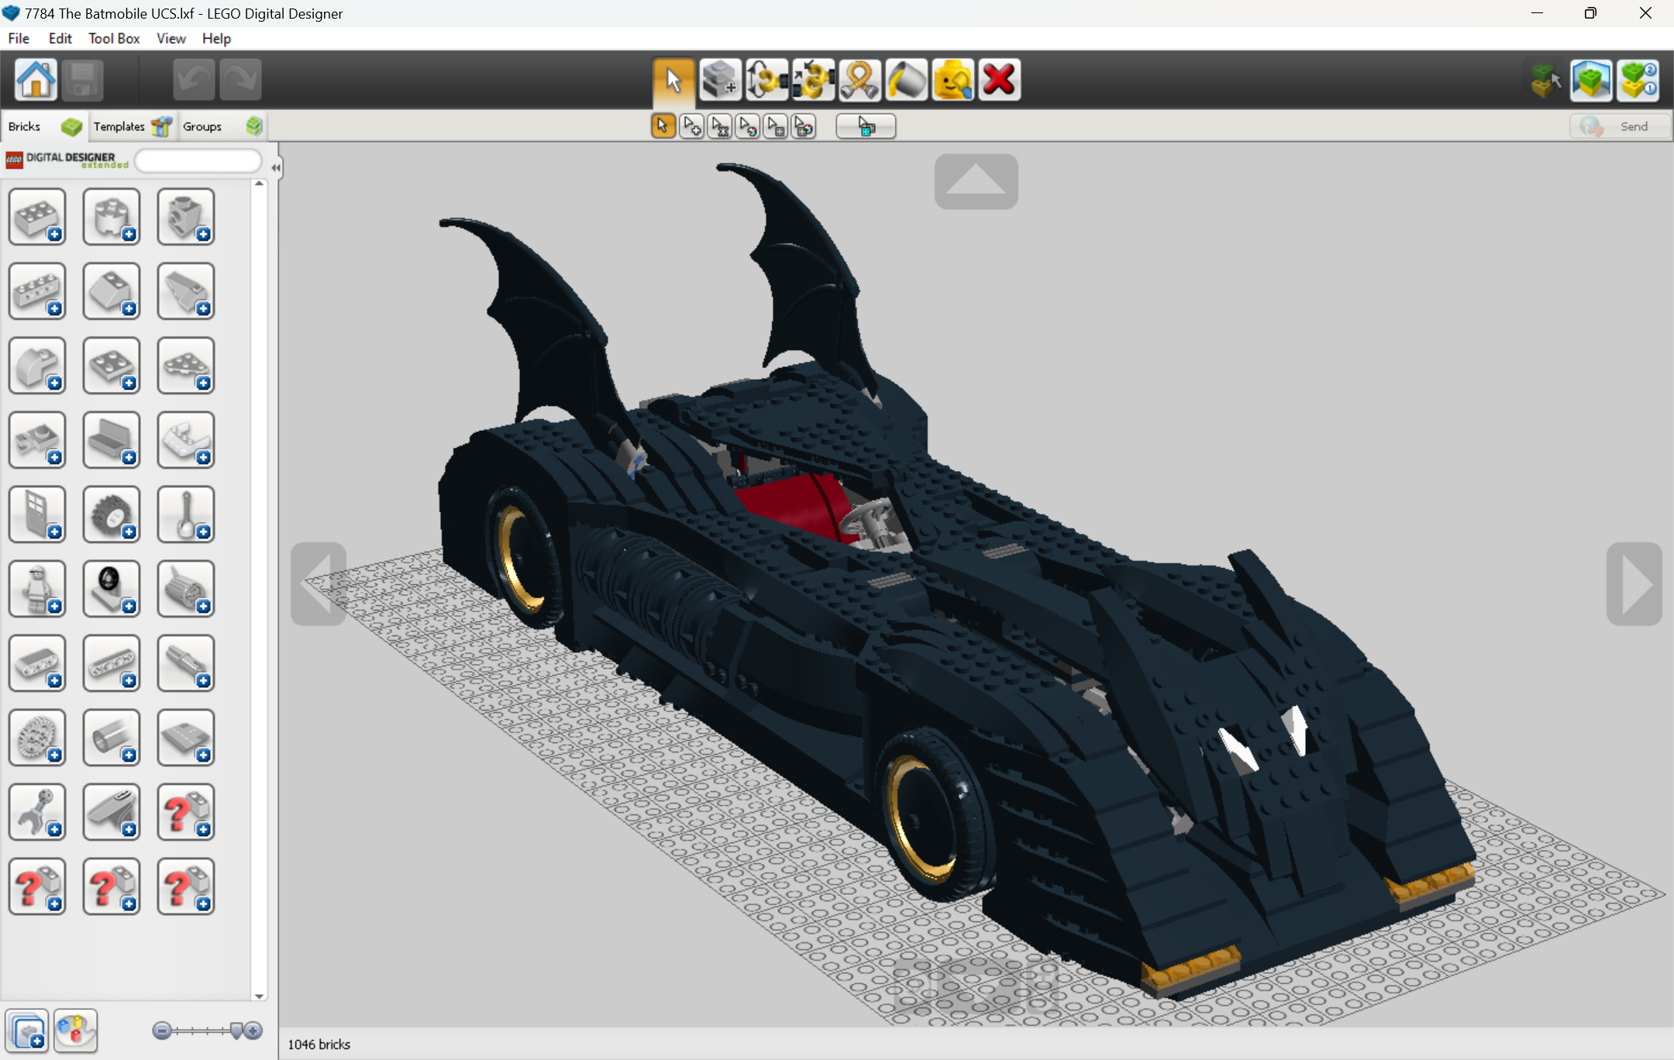Screen dimensions: 1674x1060
Task: Enable color-select cursor mode
Action: click(x=748, y=126)
